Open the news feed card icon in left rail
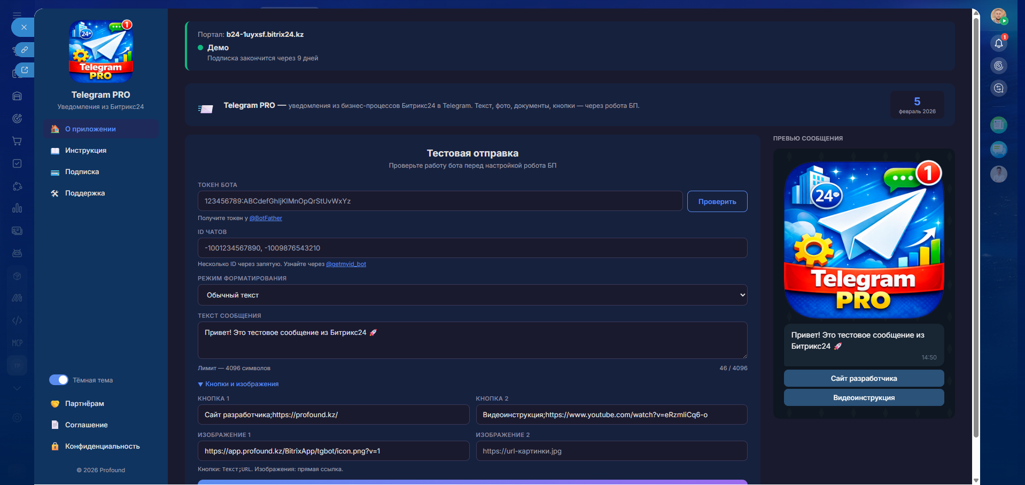Screen dimensions: 1025x485 coord(17,231)
